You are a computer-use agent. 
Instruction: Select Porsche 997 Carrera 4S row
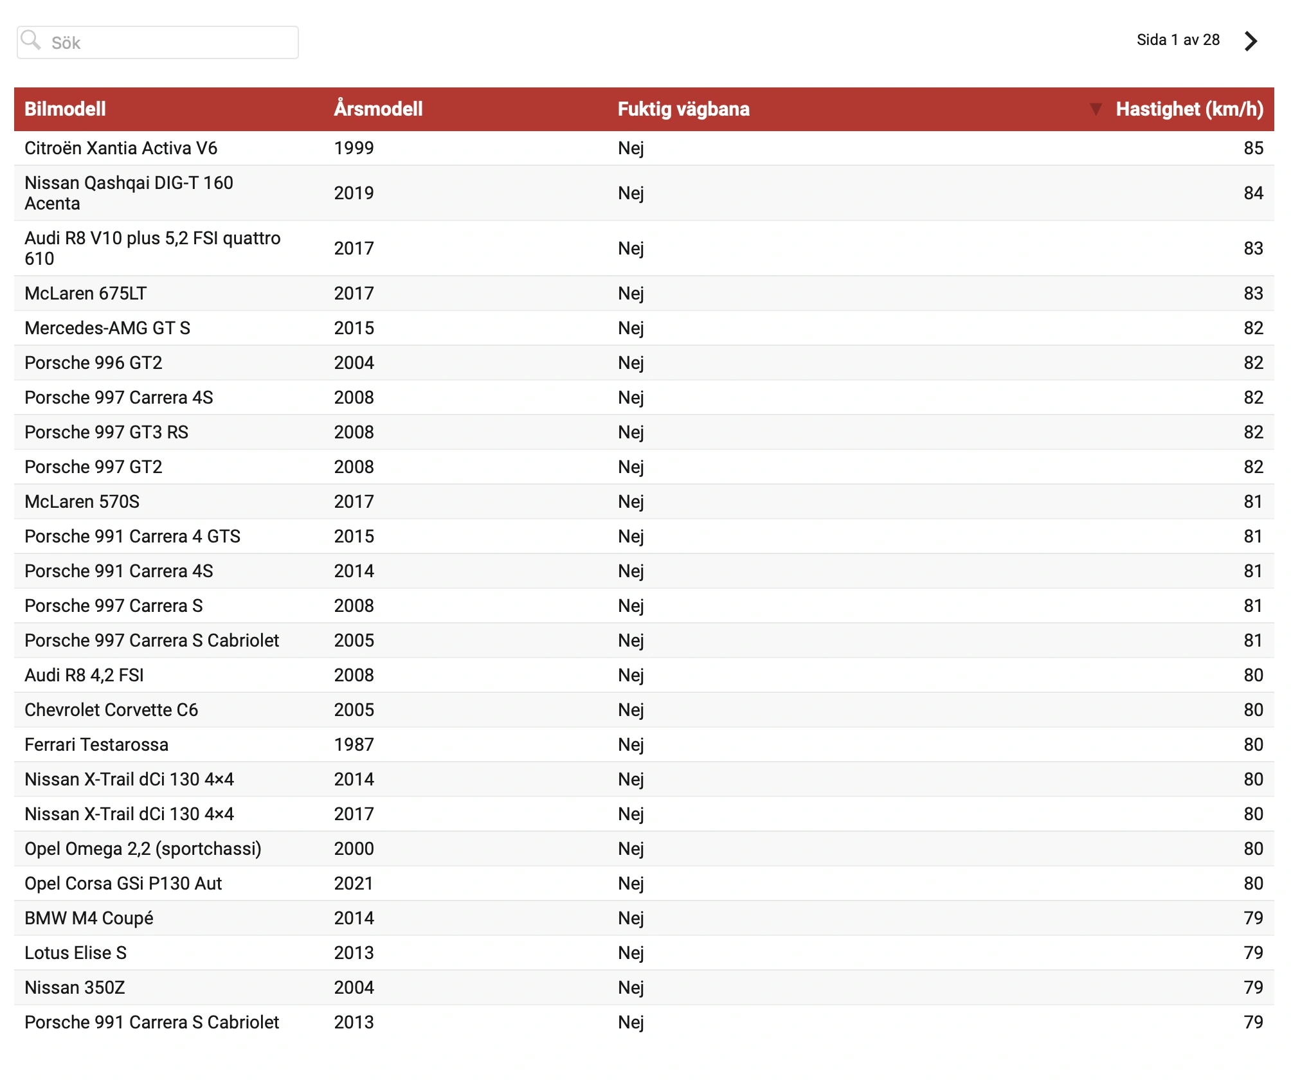pos(644,398)
